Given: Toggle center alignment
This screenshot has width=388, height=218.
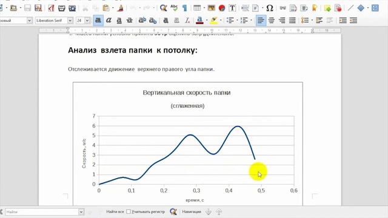Looking at the screenshot, I should pos(272,20).
